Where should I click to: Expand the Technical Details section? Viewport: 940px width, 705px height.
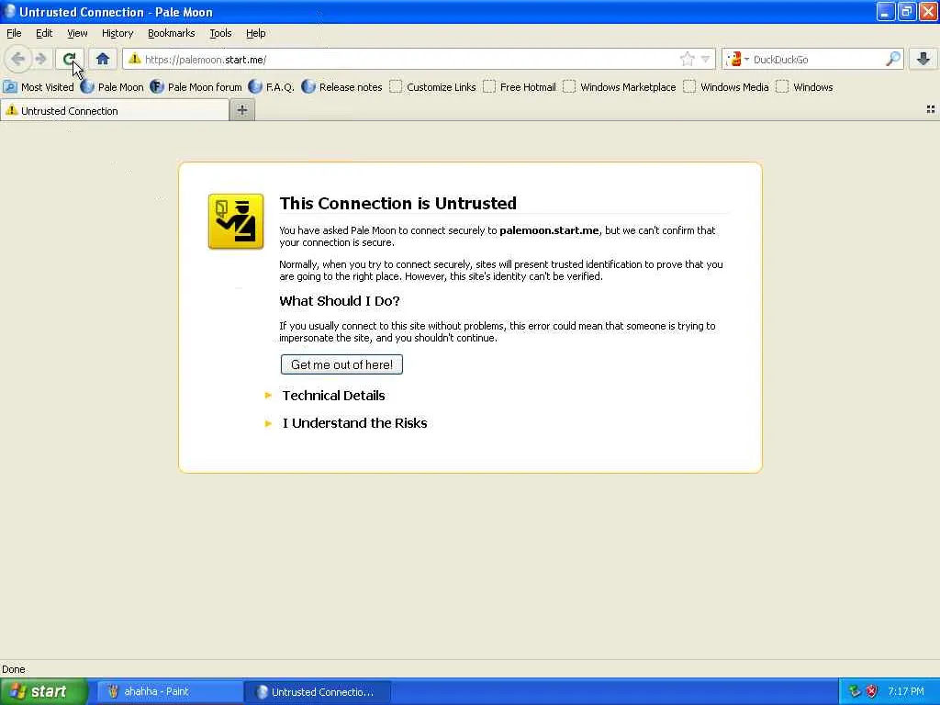coord(333,396)
